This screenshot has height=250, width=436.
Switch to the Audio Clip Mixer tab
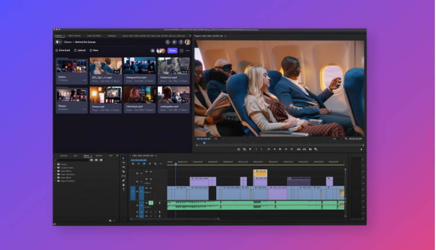point(94,36)
